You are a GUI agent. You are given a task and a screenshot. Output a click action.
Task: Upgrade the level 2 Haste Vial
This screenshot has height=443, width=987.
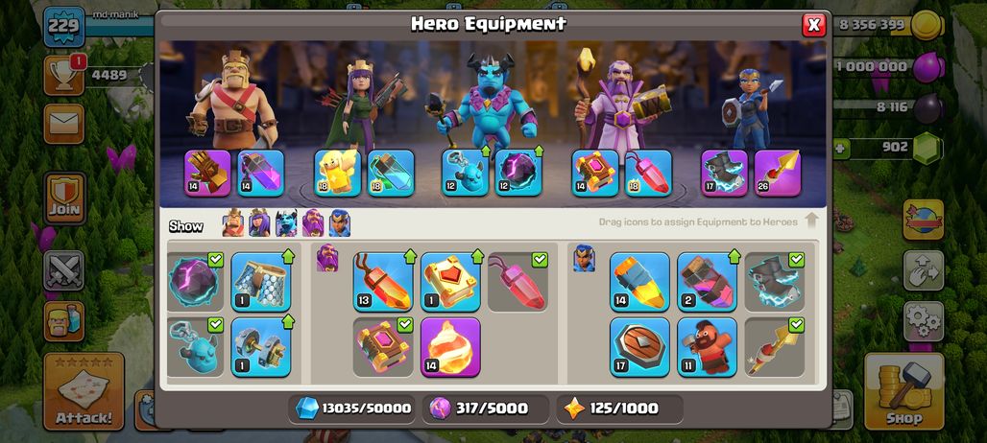point(707,282)
